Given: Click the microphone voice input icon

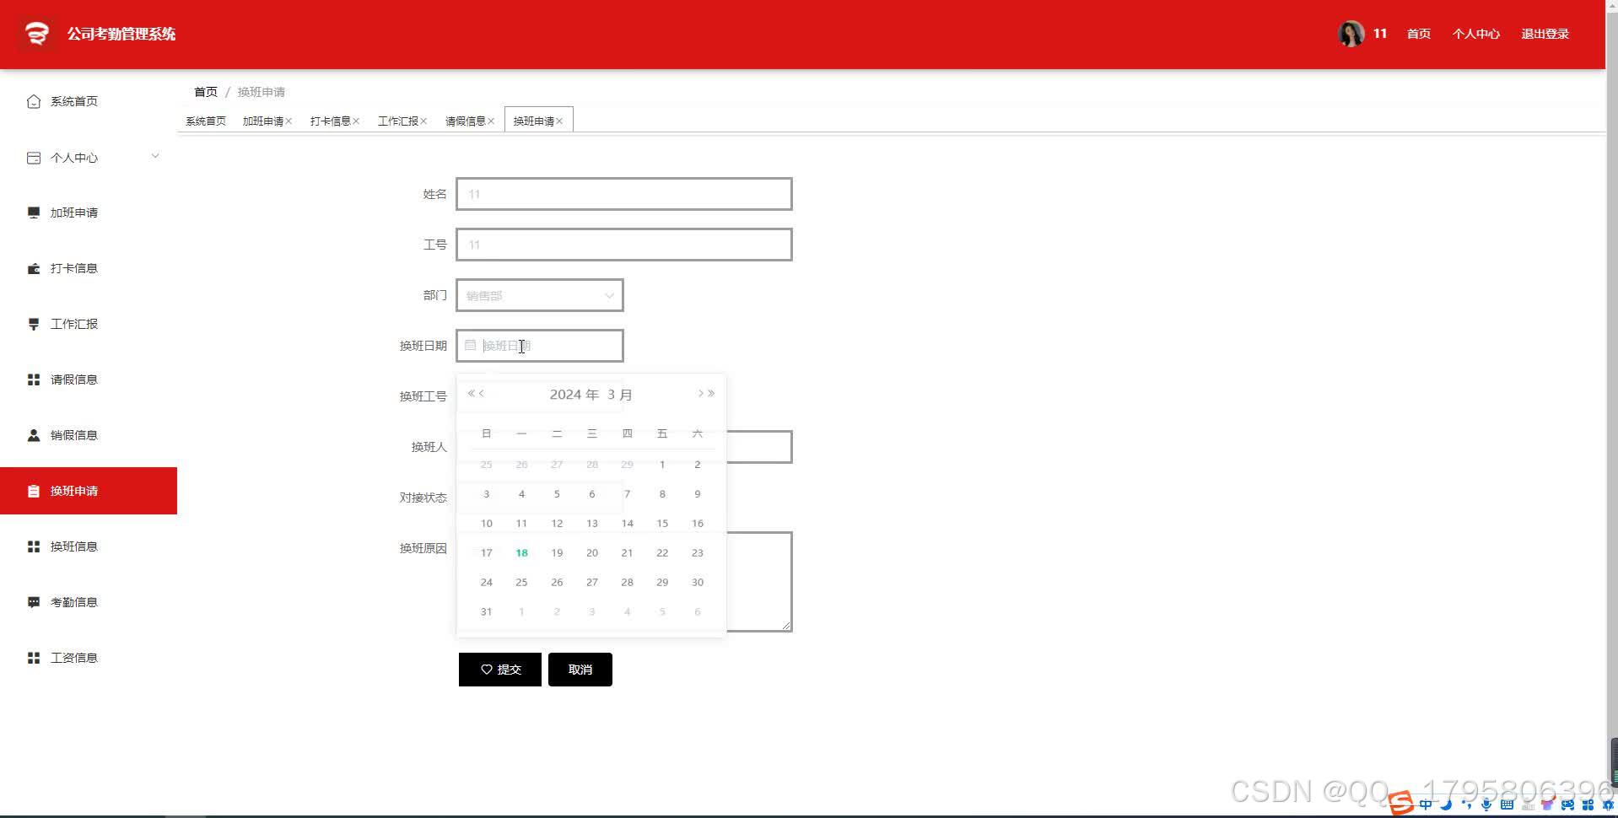Looking at the screenshot, I should pyautogui.click(x=1486, y=805).
